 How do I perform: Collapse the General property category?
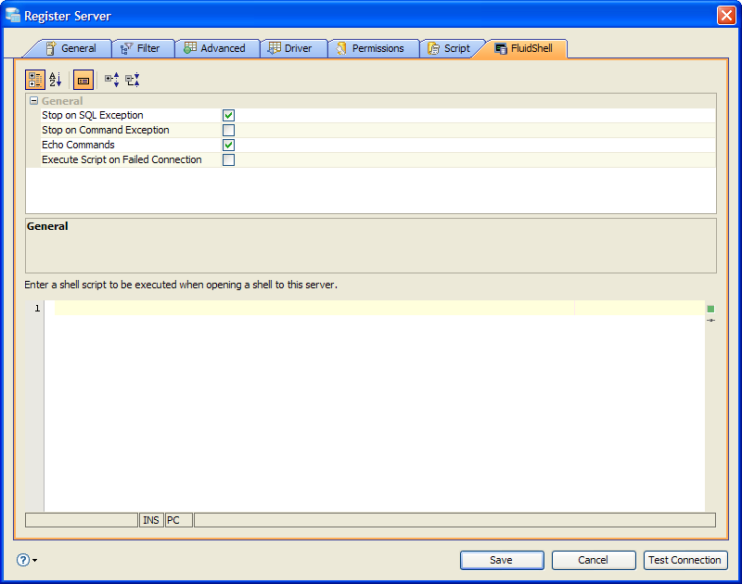coord(33,101)
